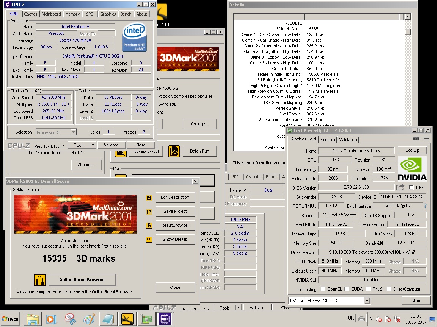Open Notepad taskbar icon

tap(108, 319)
